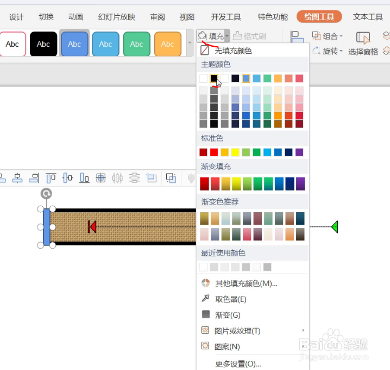This screenshot has height=370, width=390.
Task: Choose the dark blue gradient fill swatch
Action: pos(290,184)
